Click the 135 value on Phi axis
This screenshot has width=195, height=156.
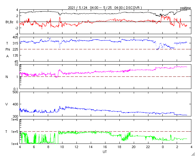[x=16, y=55]
